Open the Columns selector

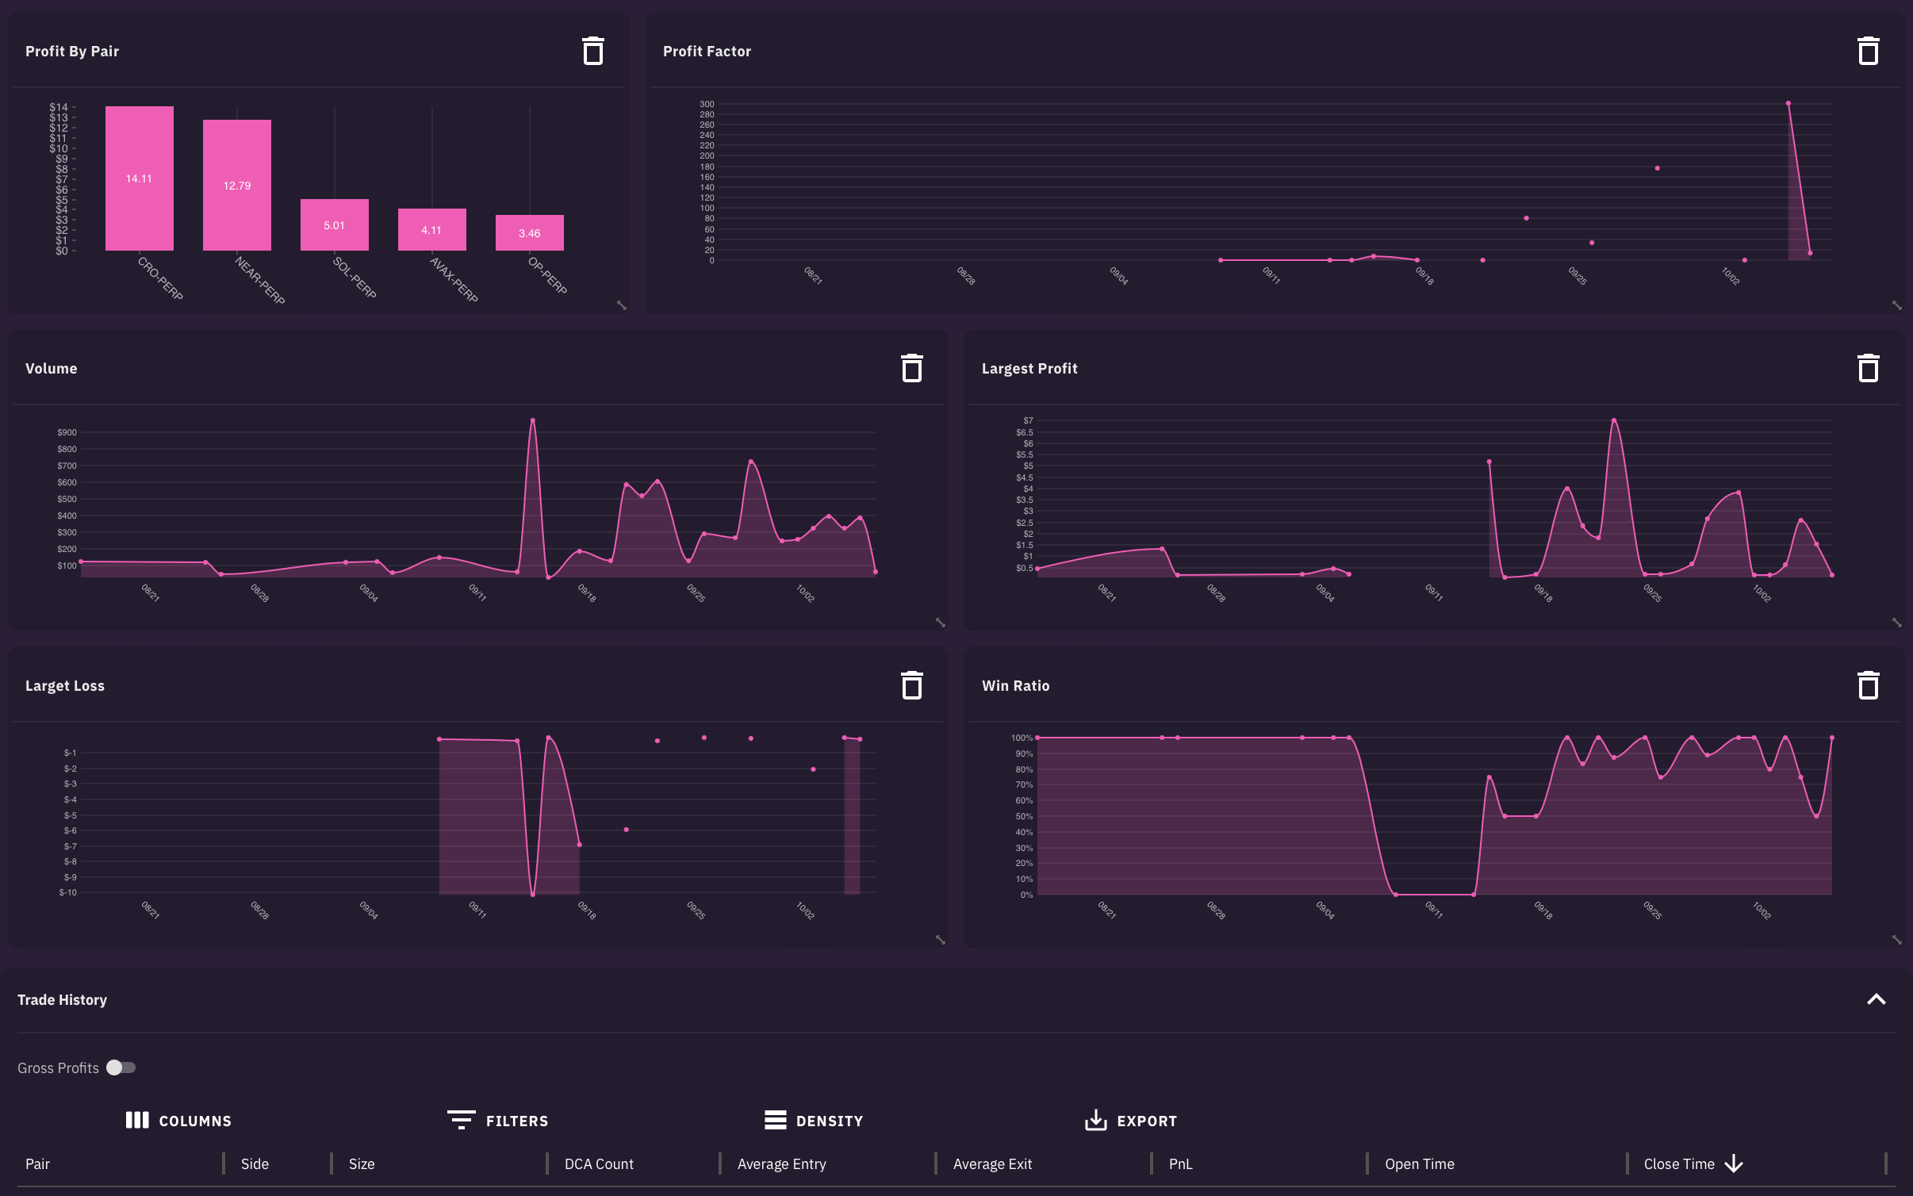(x=179, y=1121)
